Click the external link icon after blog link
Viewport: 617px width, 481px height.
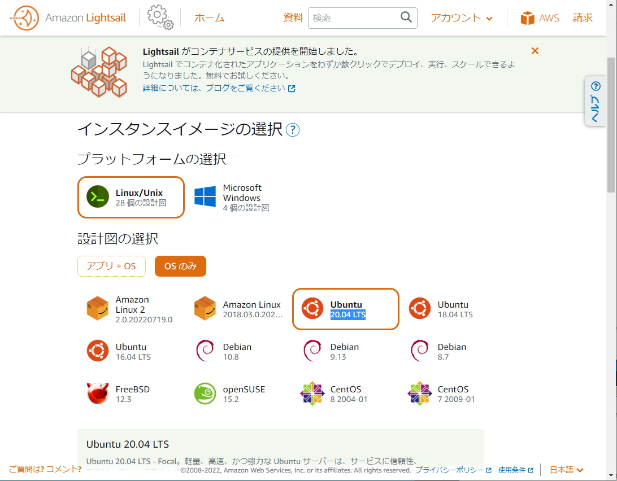292,89
